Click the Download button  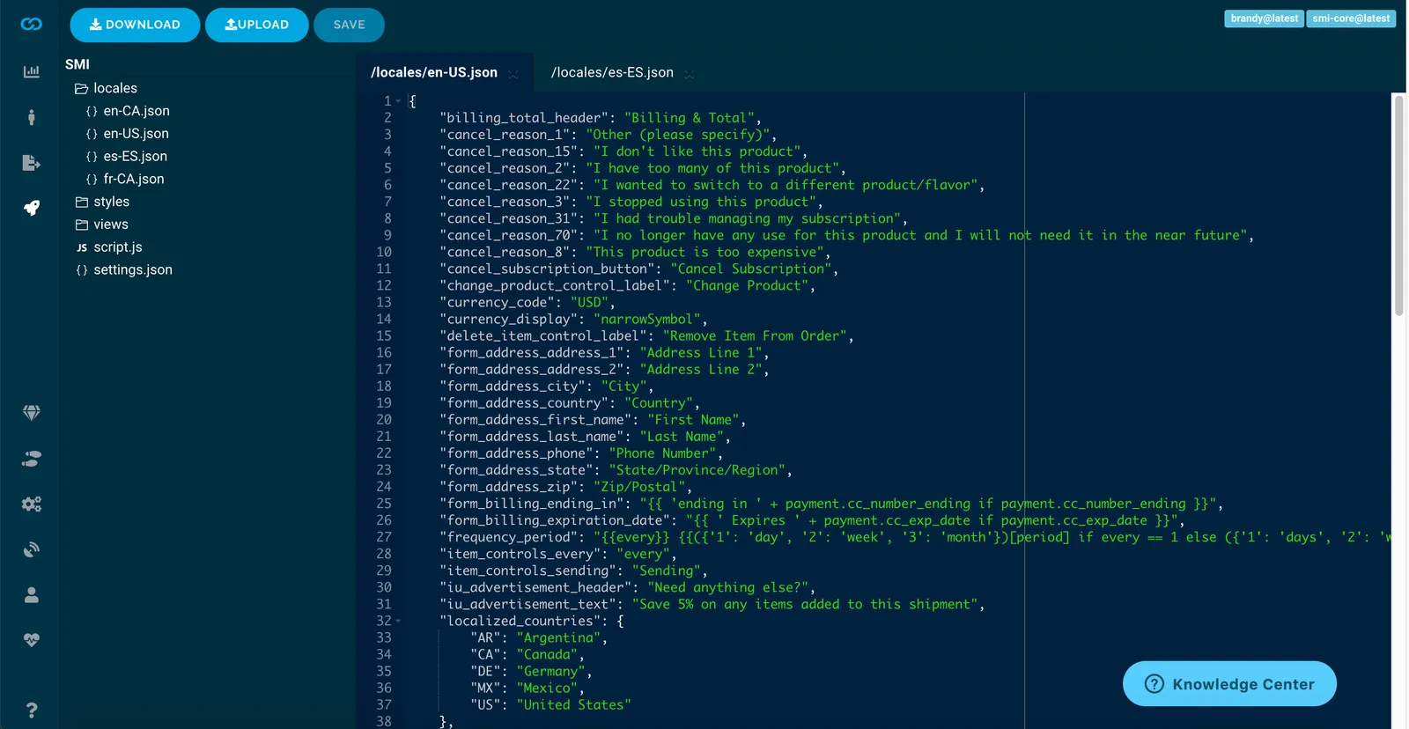(135, 25)
